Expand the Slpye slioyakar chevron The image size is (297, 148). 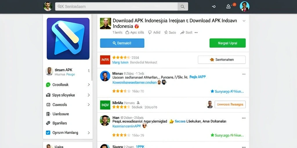click(x=89, y=95)
